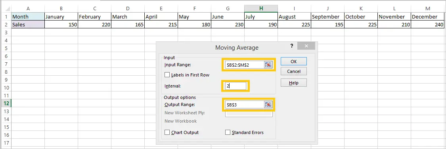Select column H header
Image resolution: width=446 pixels, height=149 pixels.
tap(261, 9)
